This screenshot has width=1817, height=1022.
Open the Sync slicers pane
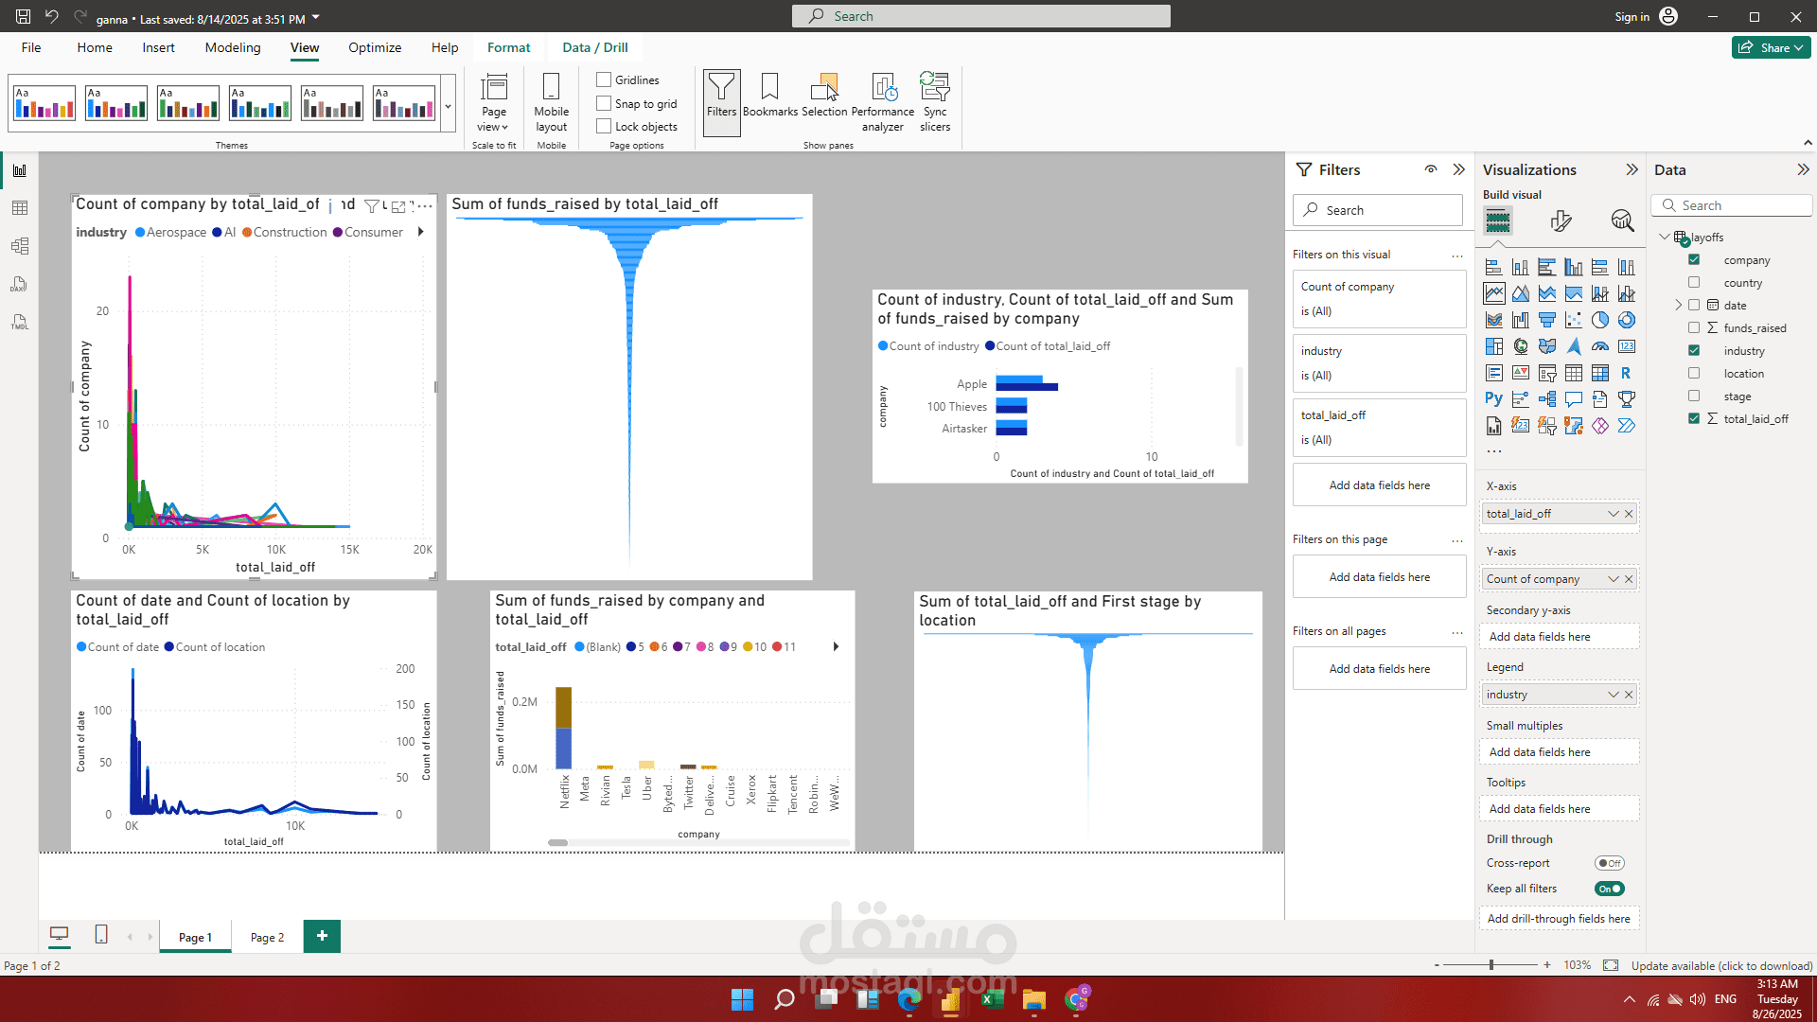(935, 102)
